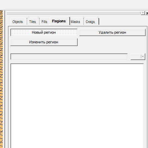This screenshot has width=148, height=148.
Task: Click the Удалить регион button
Action: [113, 32]
